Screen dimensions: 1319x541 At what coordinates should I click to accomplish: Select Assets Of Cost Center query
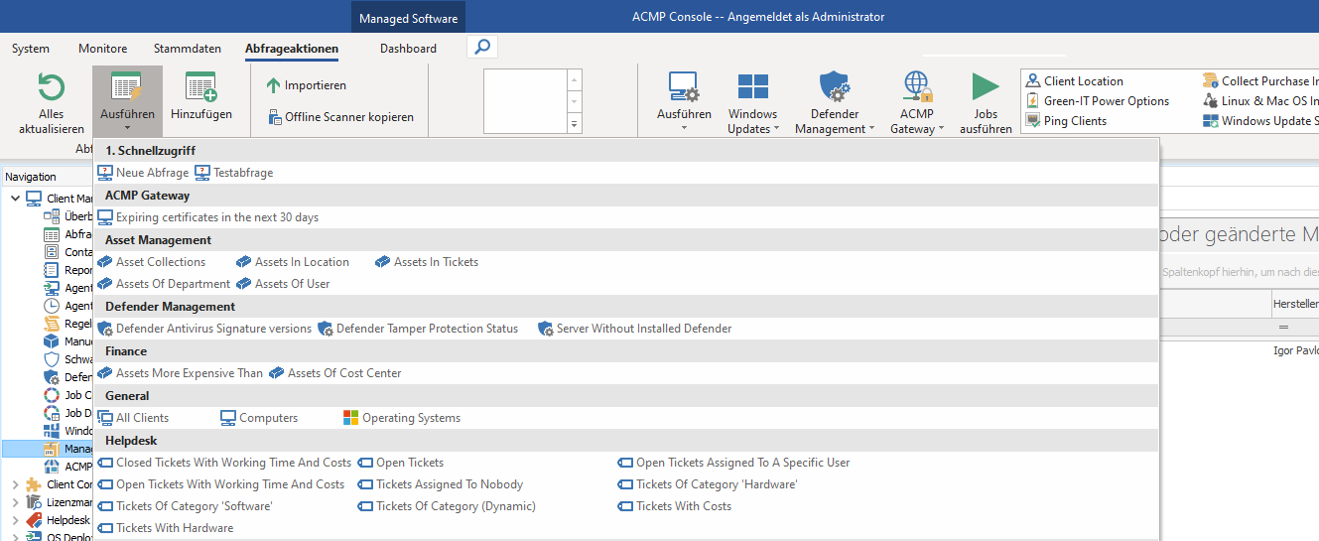[335, 373]
